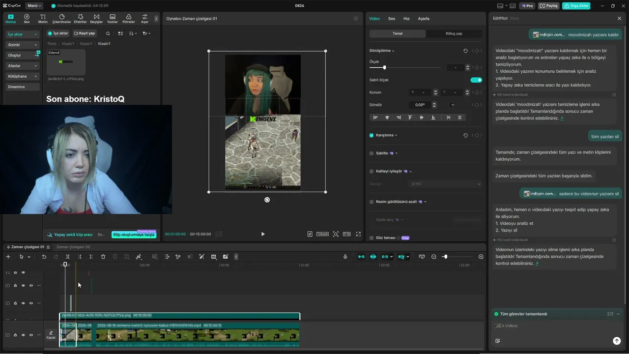Switch the media grid view layout icon

click(120, 33)
